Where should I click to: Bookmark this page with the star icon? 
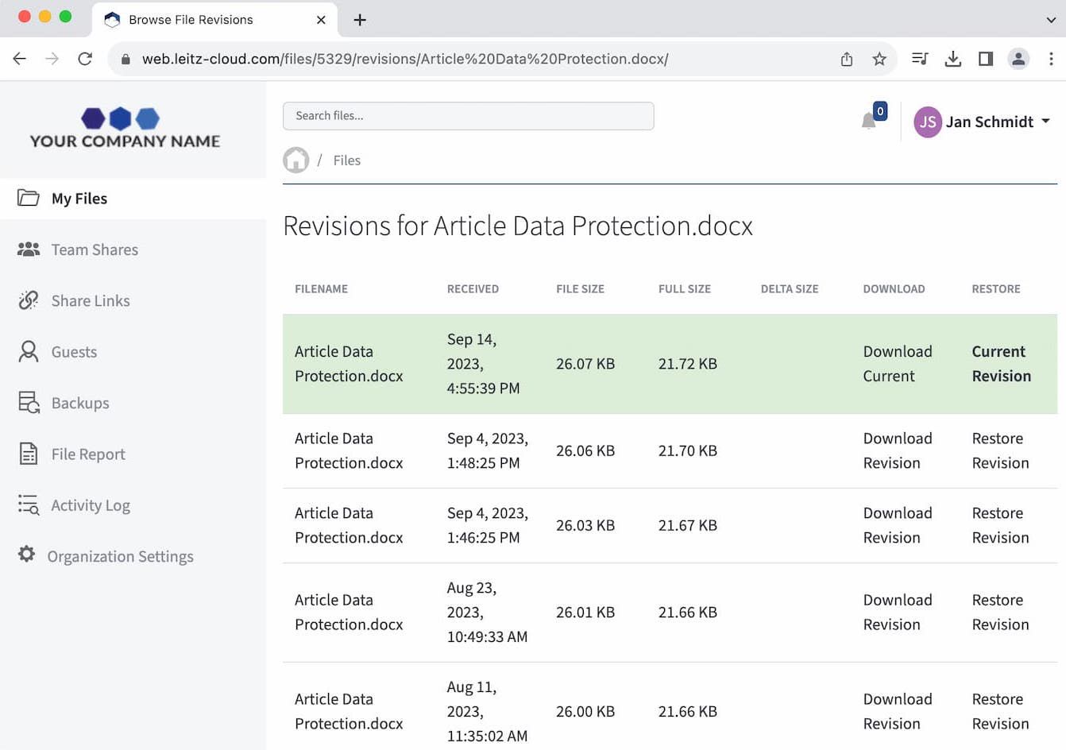pyautogui.click(x=879, y=59)
